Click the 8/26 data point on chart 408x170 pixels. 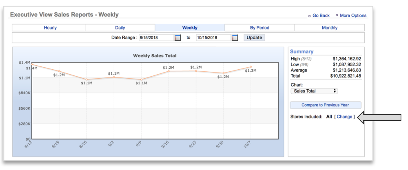(86, 79)
